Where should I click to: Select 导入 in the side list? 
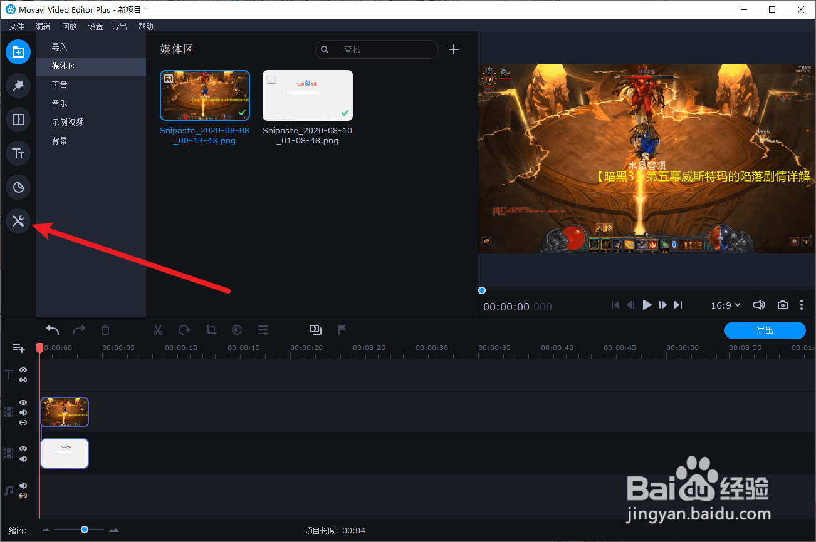coord(91,47)
